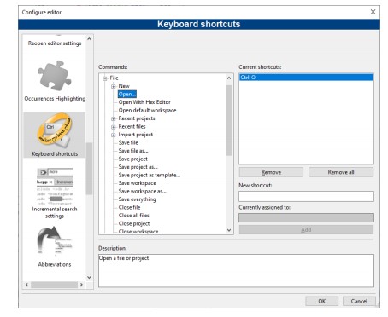Click the commands list scroll down arrow

[229, 230]
